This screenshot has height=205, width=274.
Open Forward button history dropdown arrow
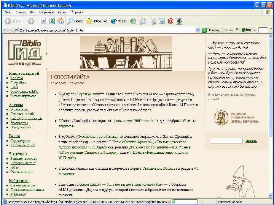(x=37, y=21)
